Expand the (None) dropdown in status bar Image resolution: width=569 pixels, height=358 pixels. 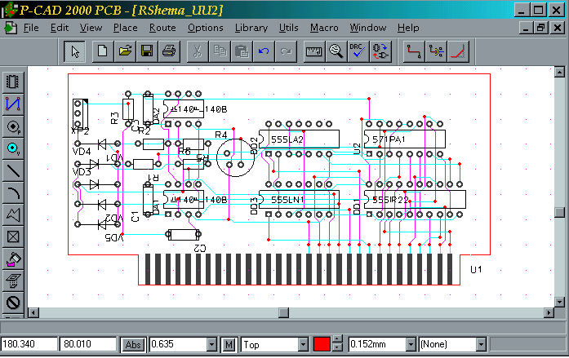(x=481, y=345)
